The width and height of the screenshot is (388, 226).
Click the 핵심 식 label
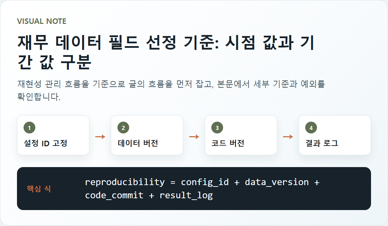[x=39, y=189]
